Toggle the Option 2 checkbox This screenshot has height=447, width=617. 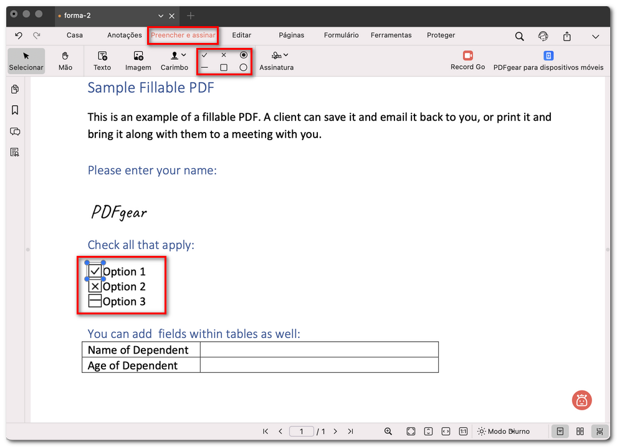pos(95,286)
